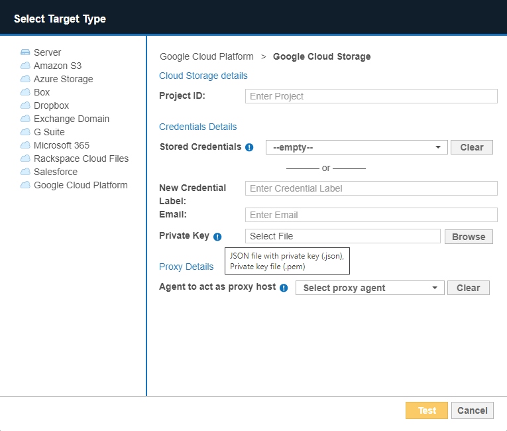Select Exchange Domain target type

coord(71,119)
